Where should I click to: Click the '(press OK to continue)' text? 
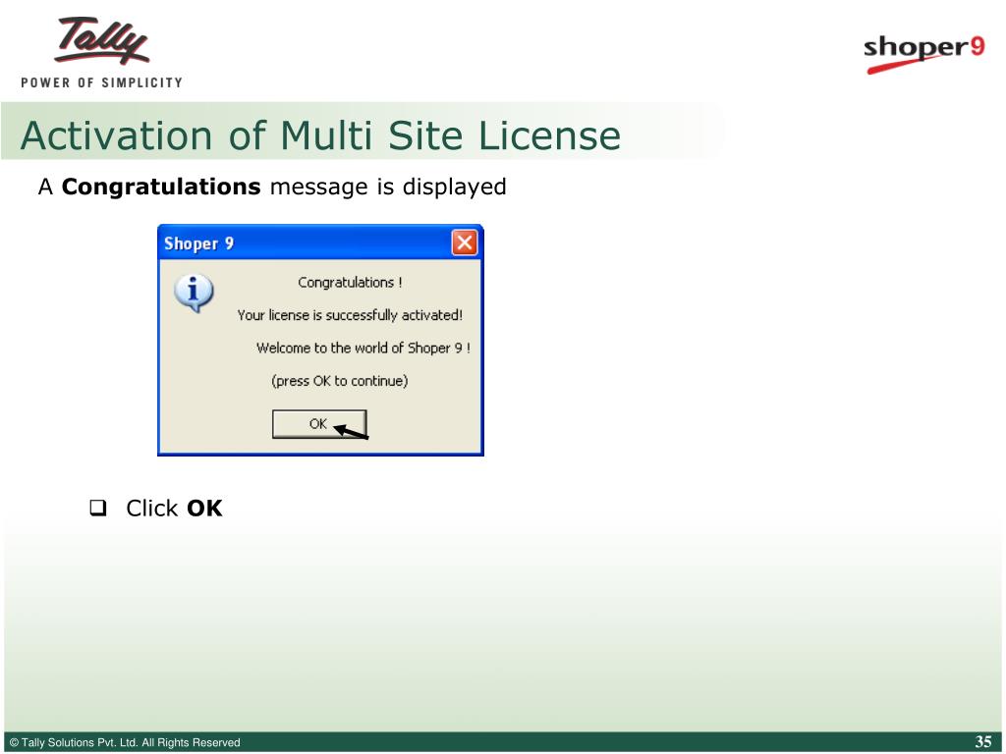pos(339,381)
